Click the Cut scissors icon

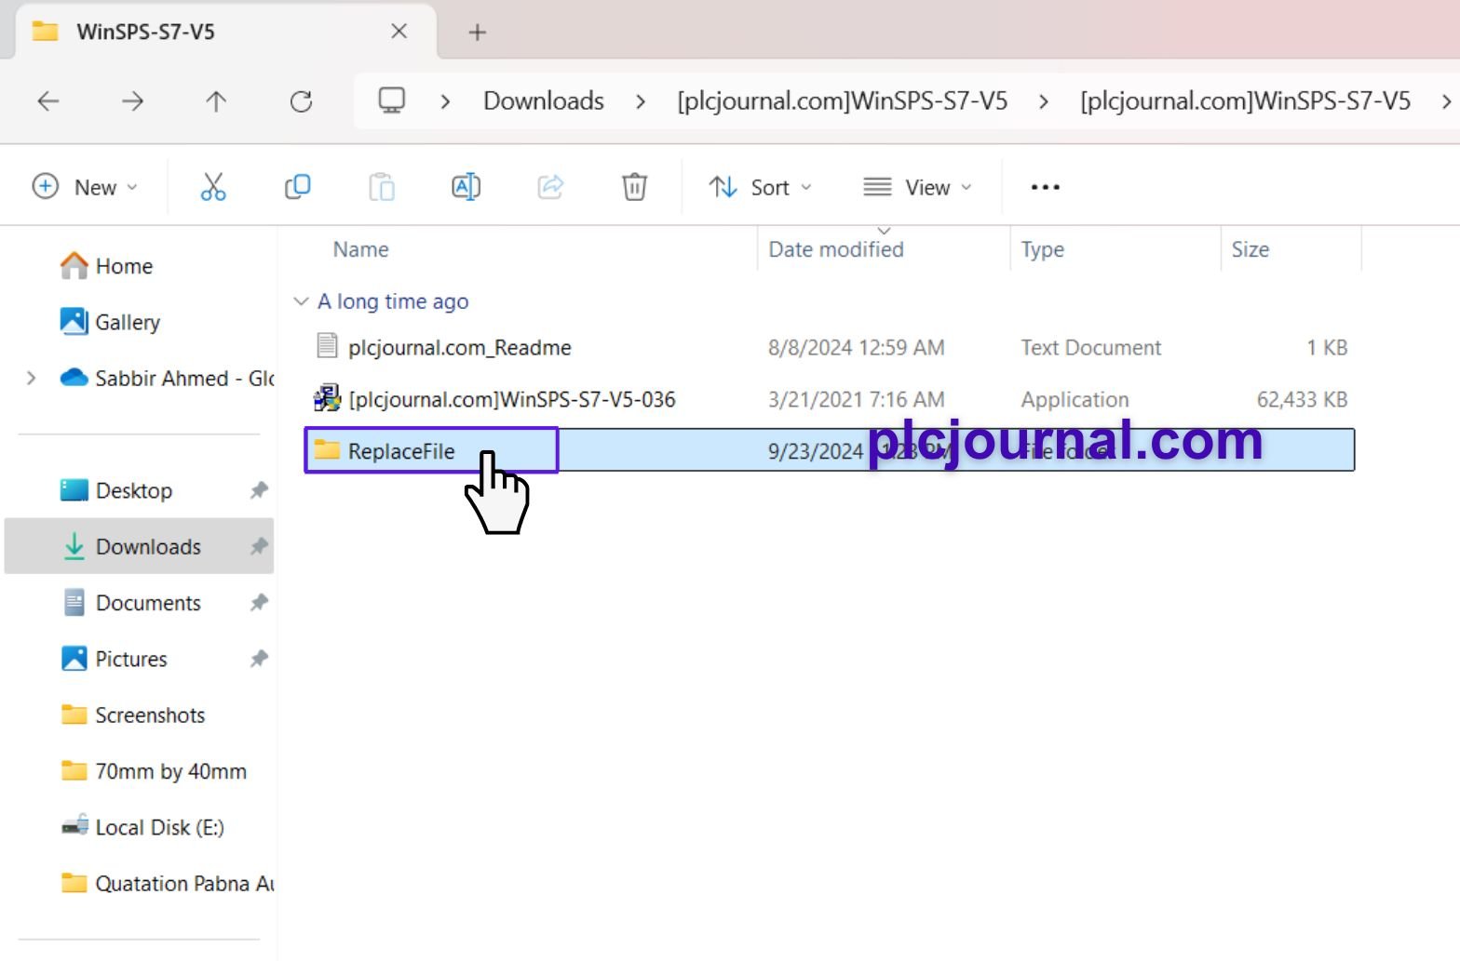point(213,187)
